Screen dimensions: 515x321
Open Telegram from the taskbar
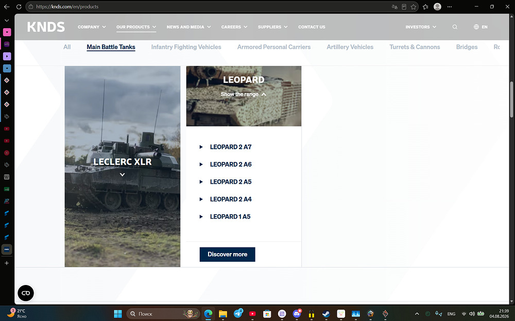[238, 314]
